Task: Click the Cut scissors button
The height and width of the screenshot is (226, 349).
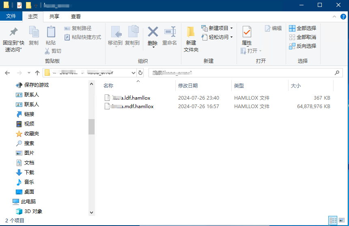Action: [53, 51]
